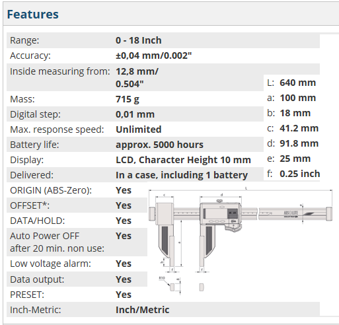Select the Inch/Metric value text
This screenshot has width=339, height=325.
coord(143,310)
